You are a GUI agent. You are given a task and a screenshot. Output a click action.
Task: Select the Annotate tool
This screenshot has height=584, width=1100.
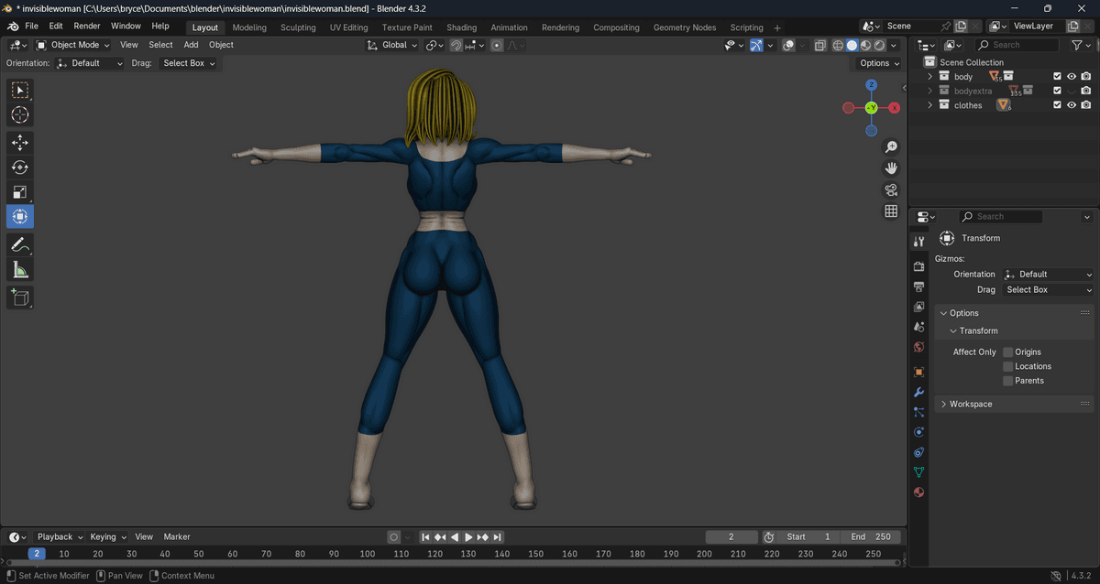[x=19, y=244]
